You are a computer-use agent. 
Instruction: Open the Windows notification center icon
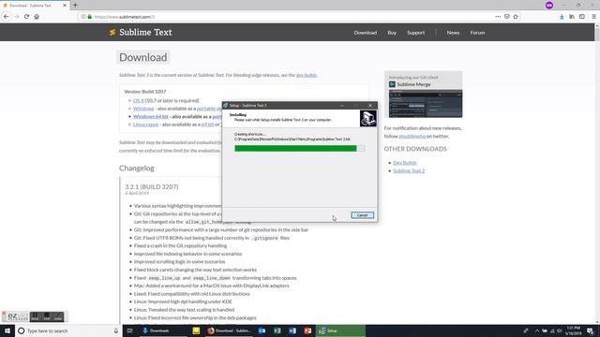[590, 330]
